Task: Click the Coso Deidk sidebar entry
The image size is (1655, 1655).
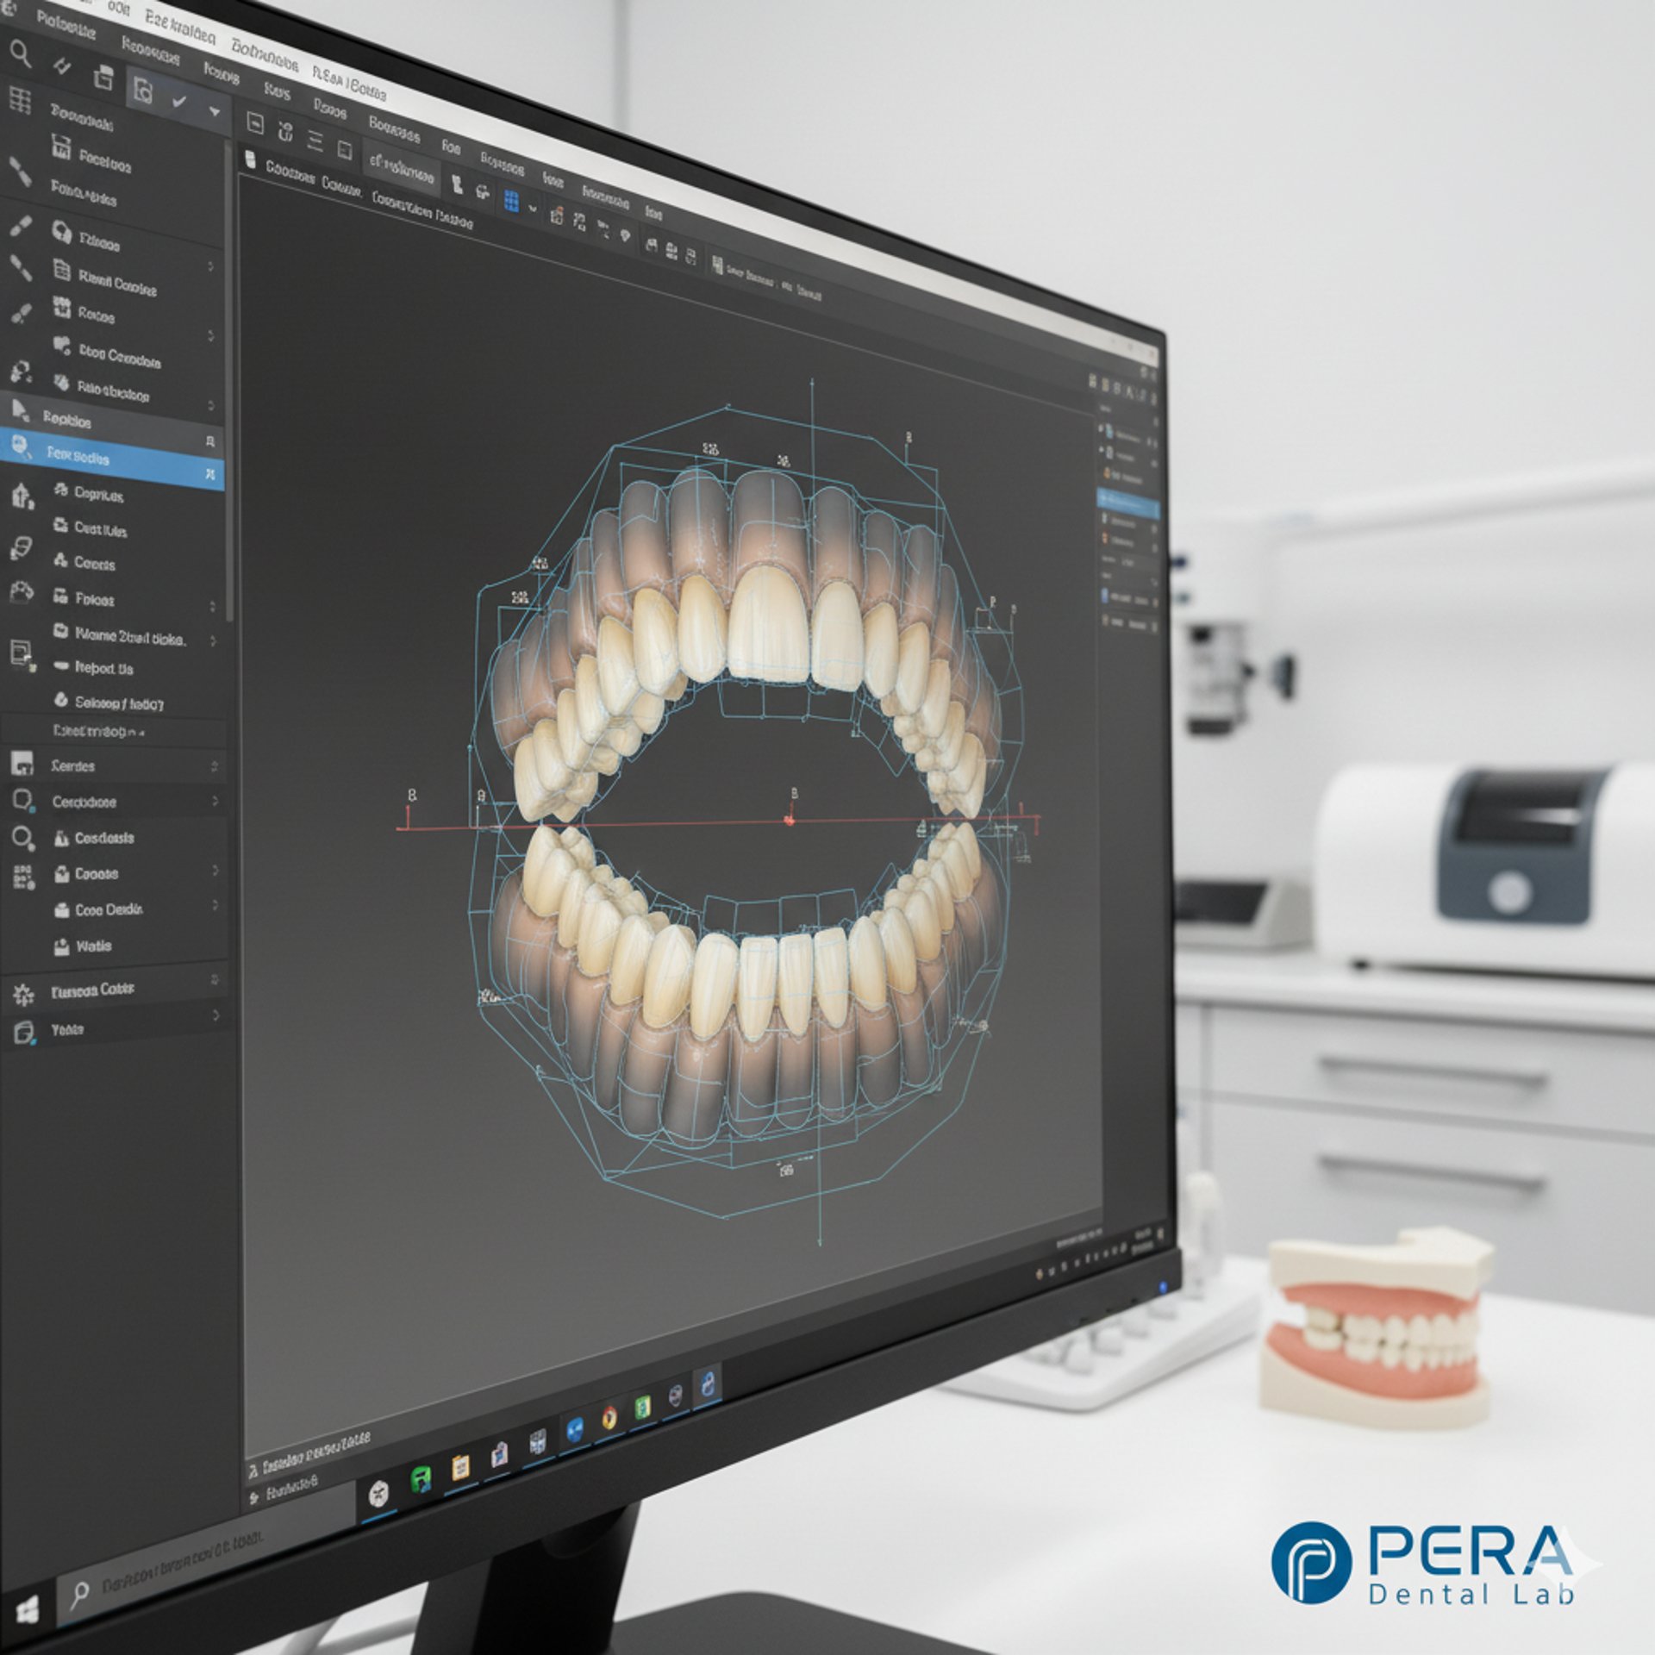Action: pyautogui.click(x=109, y=909)
